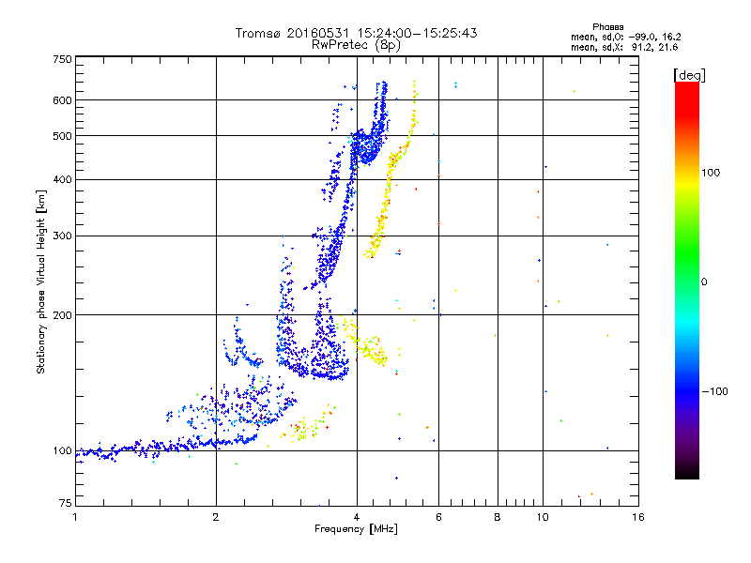Click the 'RwPretec (8p)' subtitle
Screen dimensions: 751x563
pyautogui.click(x=356, y=45)
